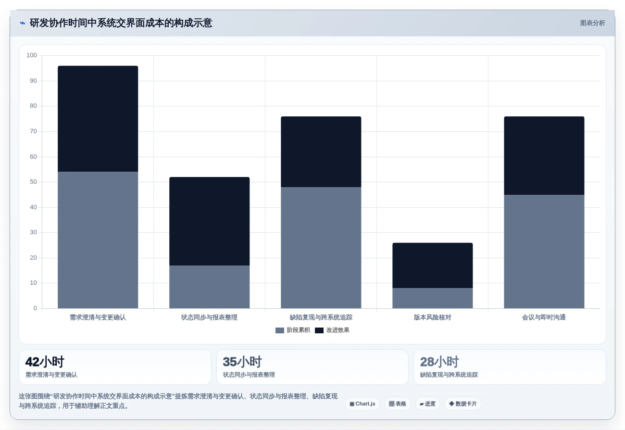
Task: Click the dark segment of 会议与即时沟通 bar
Action: point(544,155)
